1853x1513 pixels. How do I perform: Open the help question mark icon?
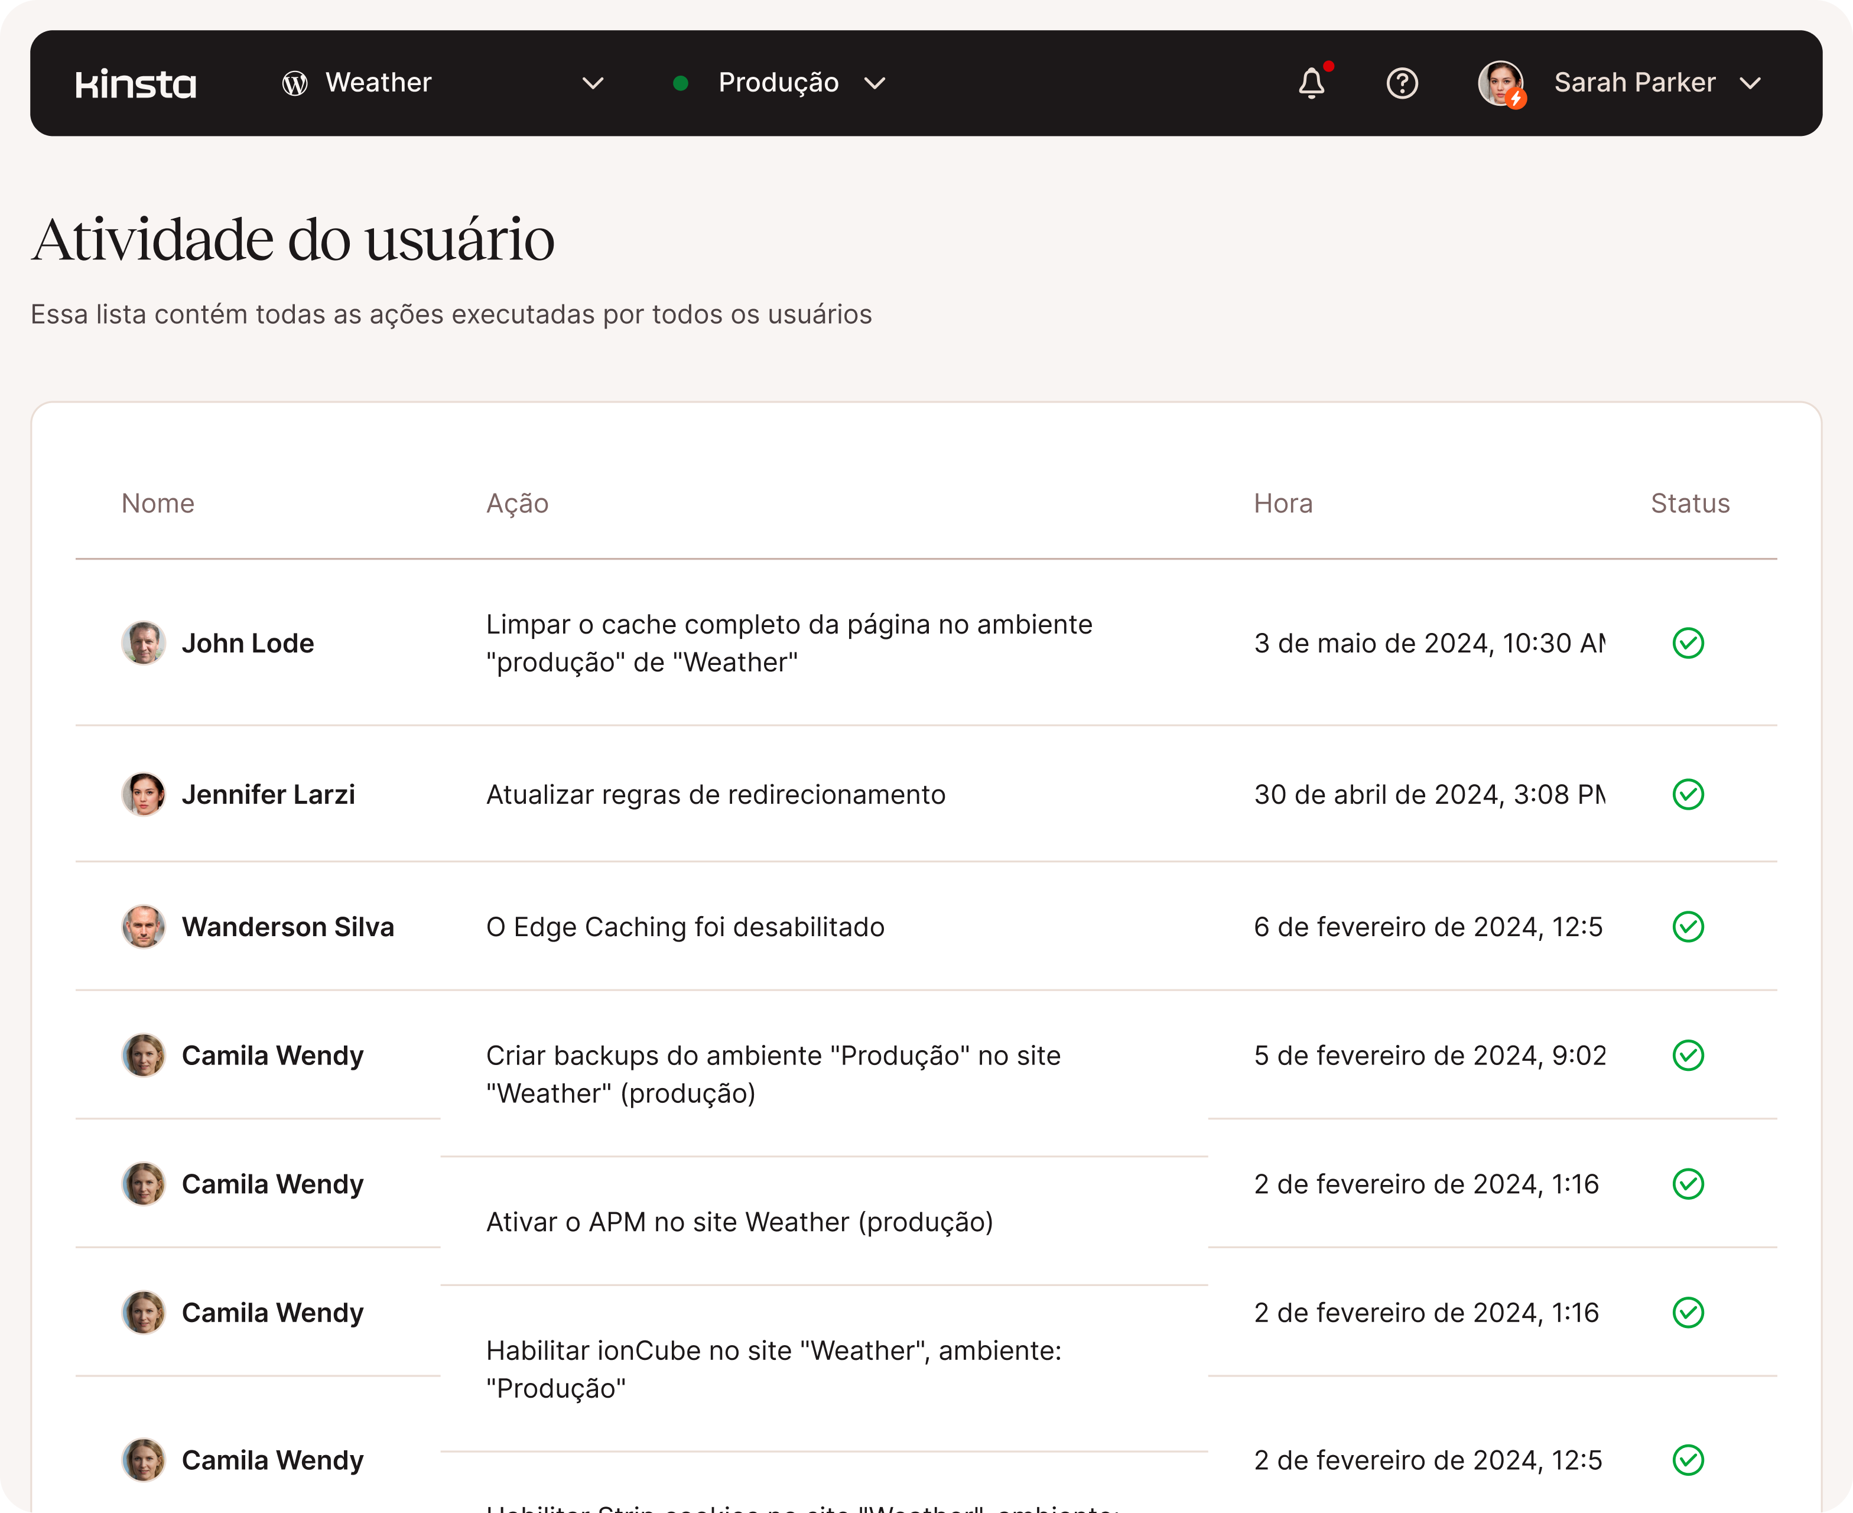pyautogui.click(x=1402, y=84)
